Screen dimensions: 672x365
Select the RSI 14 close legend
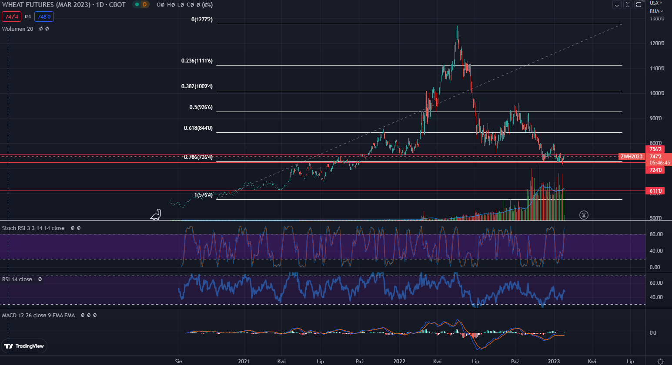(x=17, y=280)
